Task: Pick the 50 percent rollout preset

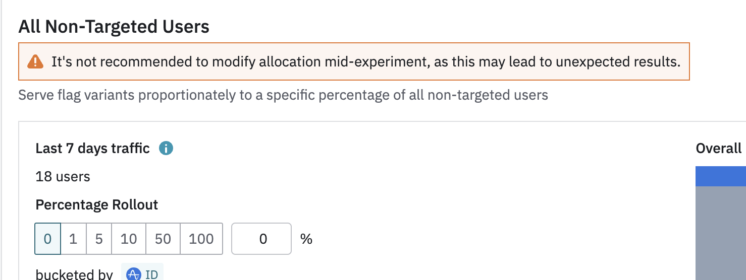Action: tap(163, 239)
